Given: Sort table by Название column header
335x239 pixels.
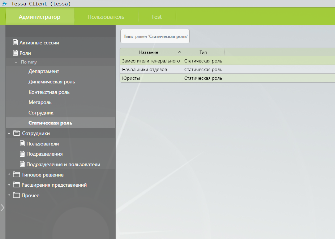Looking at the screenshot, I should (149, 52).
